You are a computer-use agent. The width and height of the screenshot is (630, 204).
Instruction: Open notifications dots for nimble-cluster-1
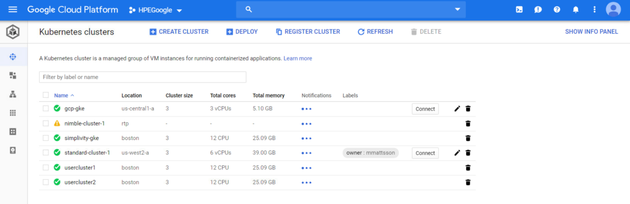click(x=307, y=124)
